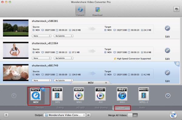Click the forest video thumbnail
Screen dimensions: 182x120
(16, 28)
